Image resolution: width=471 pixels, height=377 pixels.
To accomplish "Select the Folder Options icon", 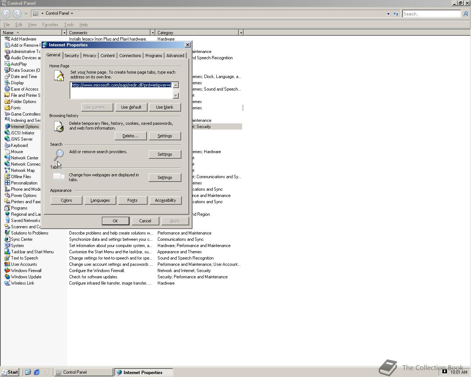I will click(7, 102).
